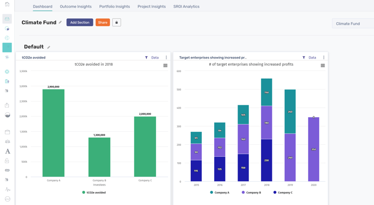
Task: Switch to the SROI Analytics tab
Action: click(x=186, y=7)
